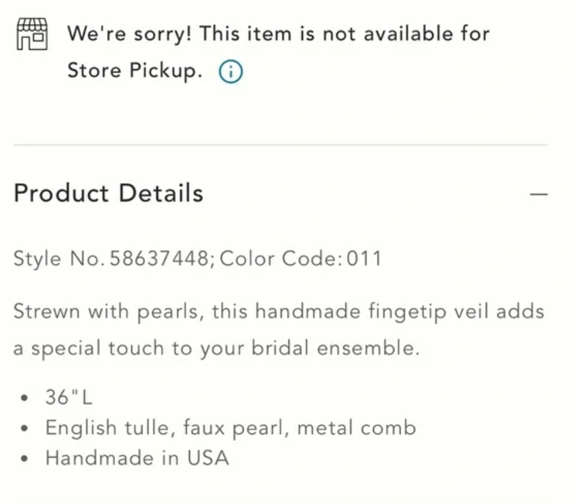Click the bullet dot beside Handmade in USA
Screen dimensions: 576x504
point(24,458)
